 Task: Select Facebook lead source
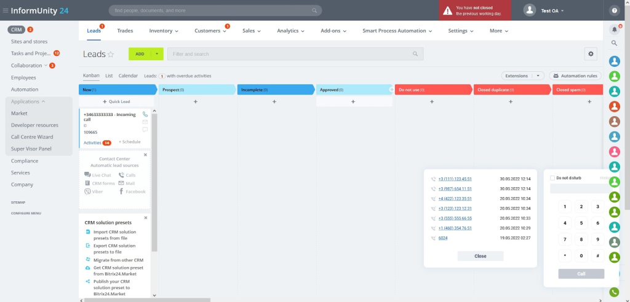click(x=133, y=192)
